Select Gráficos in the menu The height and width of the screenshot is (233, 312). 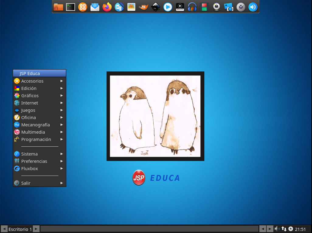tap(40, 96)
